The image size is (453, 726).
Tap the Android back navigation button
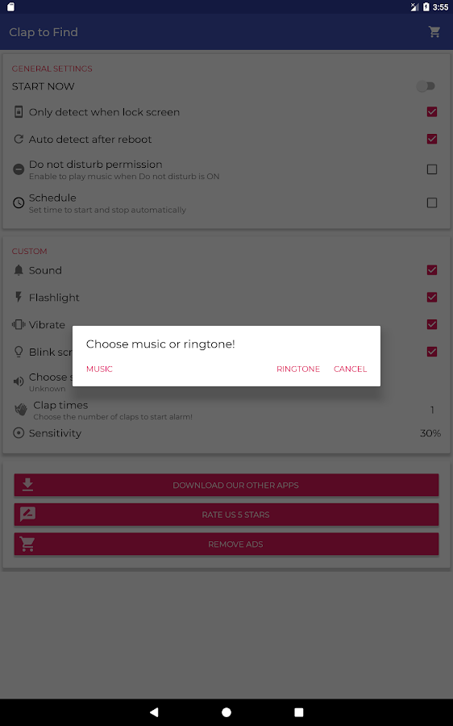tap(154, 712)
